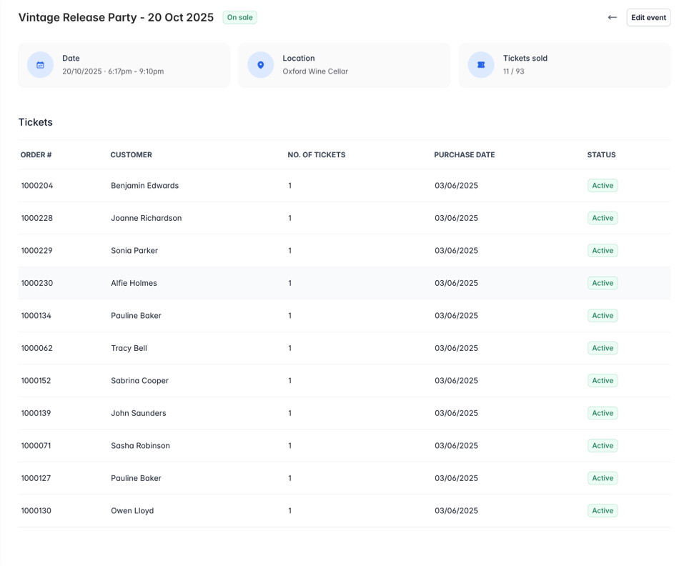Click customer Alfie Holmes
The height and width of the screenshot is (566, 679).
pos(134,283)
